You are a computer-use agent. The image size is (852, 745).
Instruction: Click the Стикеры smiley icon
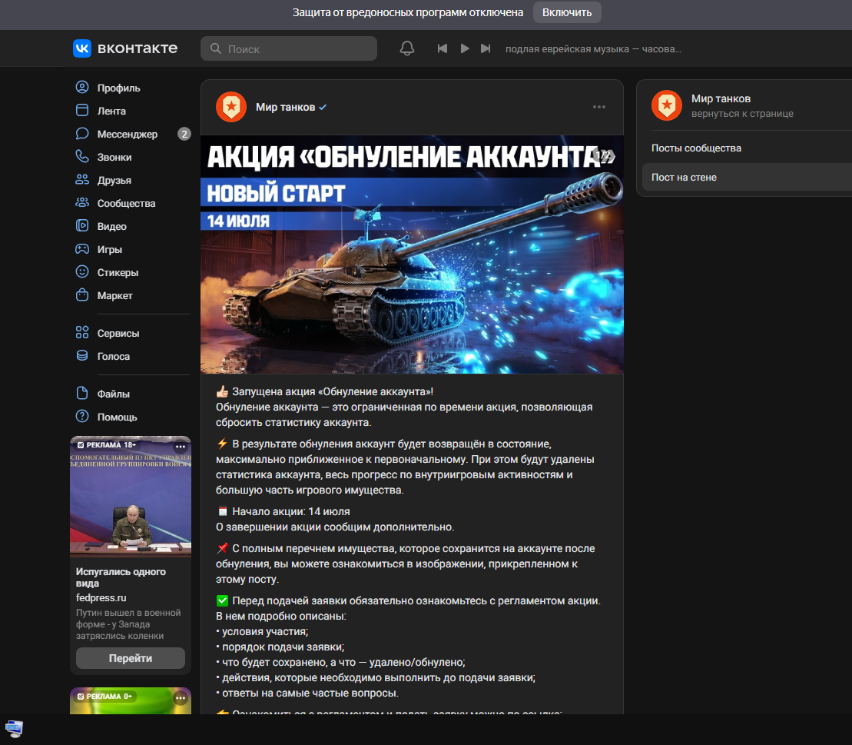pos(82,272)
